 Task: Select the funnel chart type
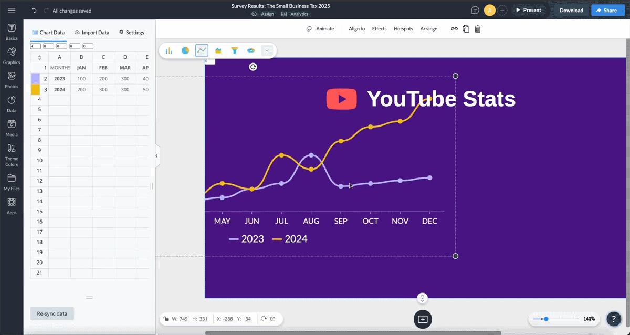tap(235, 50)
